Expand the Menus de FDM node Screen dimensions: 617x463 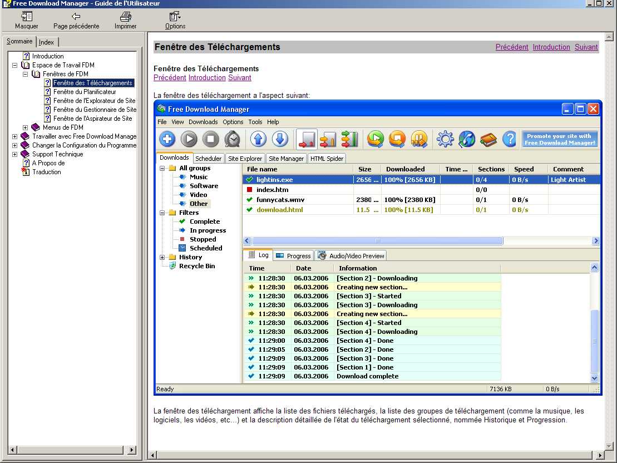coord(25,127)
